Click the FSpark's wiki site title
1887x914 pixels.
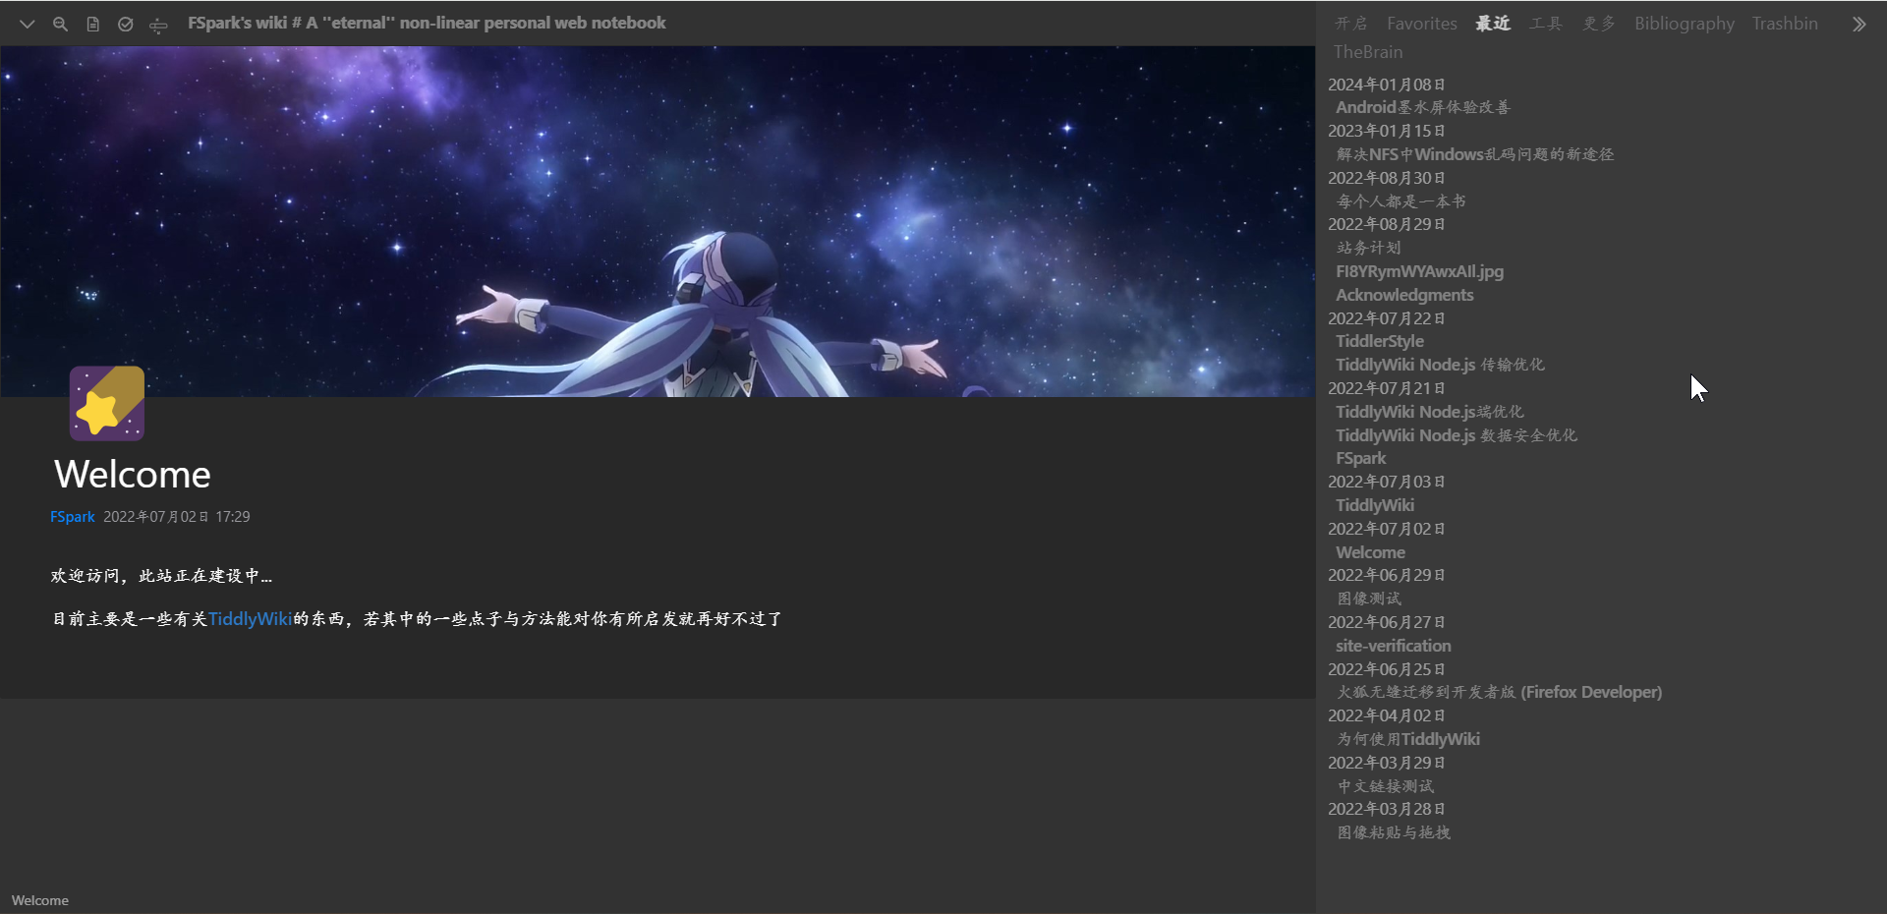point(427,23)
